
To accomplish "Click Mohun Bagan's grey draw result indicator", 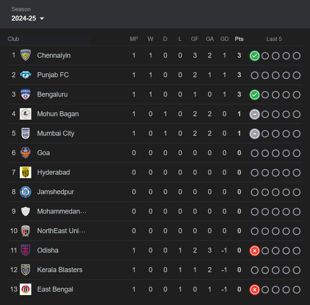I will tap(255, 114).
